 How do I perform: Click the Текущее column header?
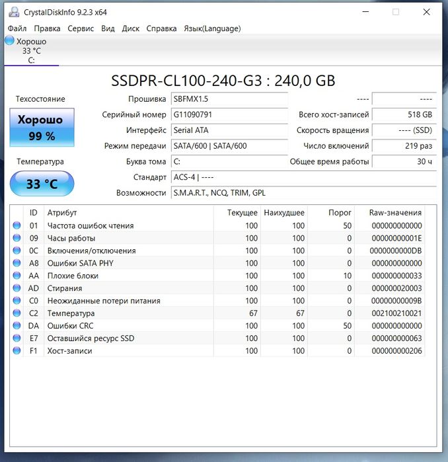click(237, 212)
